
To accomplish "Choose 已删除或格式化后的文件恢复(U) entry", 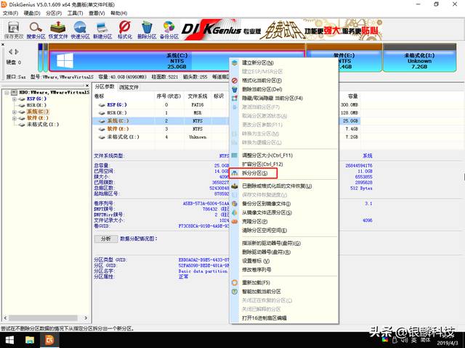I will [x=285, y=186].
